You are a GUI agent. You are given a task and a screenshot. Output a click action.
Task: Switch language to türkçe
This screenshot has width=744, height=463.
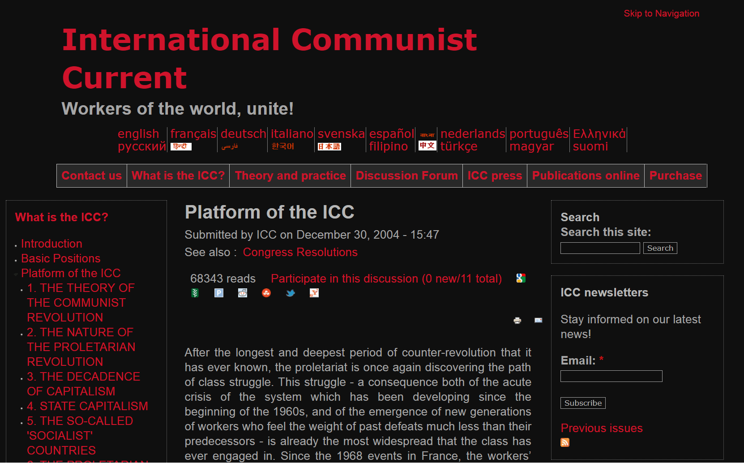459,146
